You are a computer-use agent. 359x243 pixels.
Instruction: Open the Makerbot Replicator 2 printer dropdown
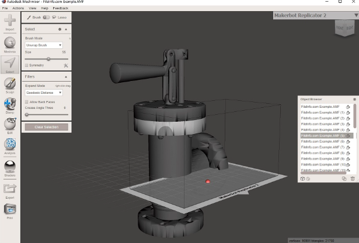point(316,15)
